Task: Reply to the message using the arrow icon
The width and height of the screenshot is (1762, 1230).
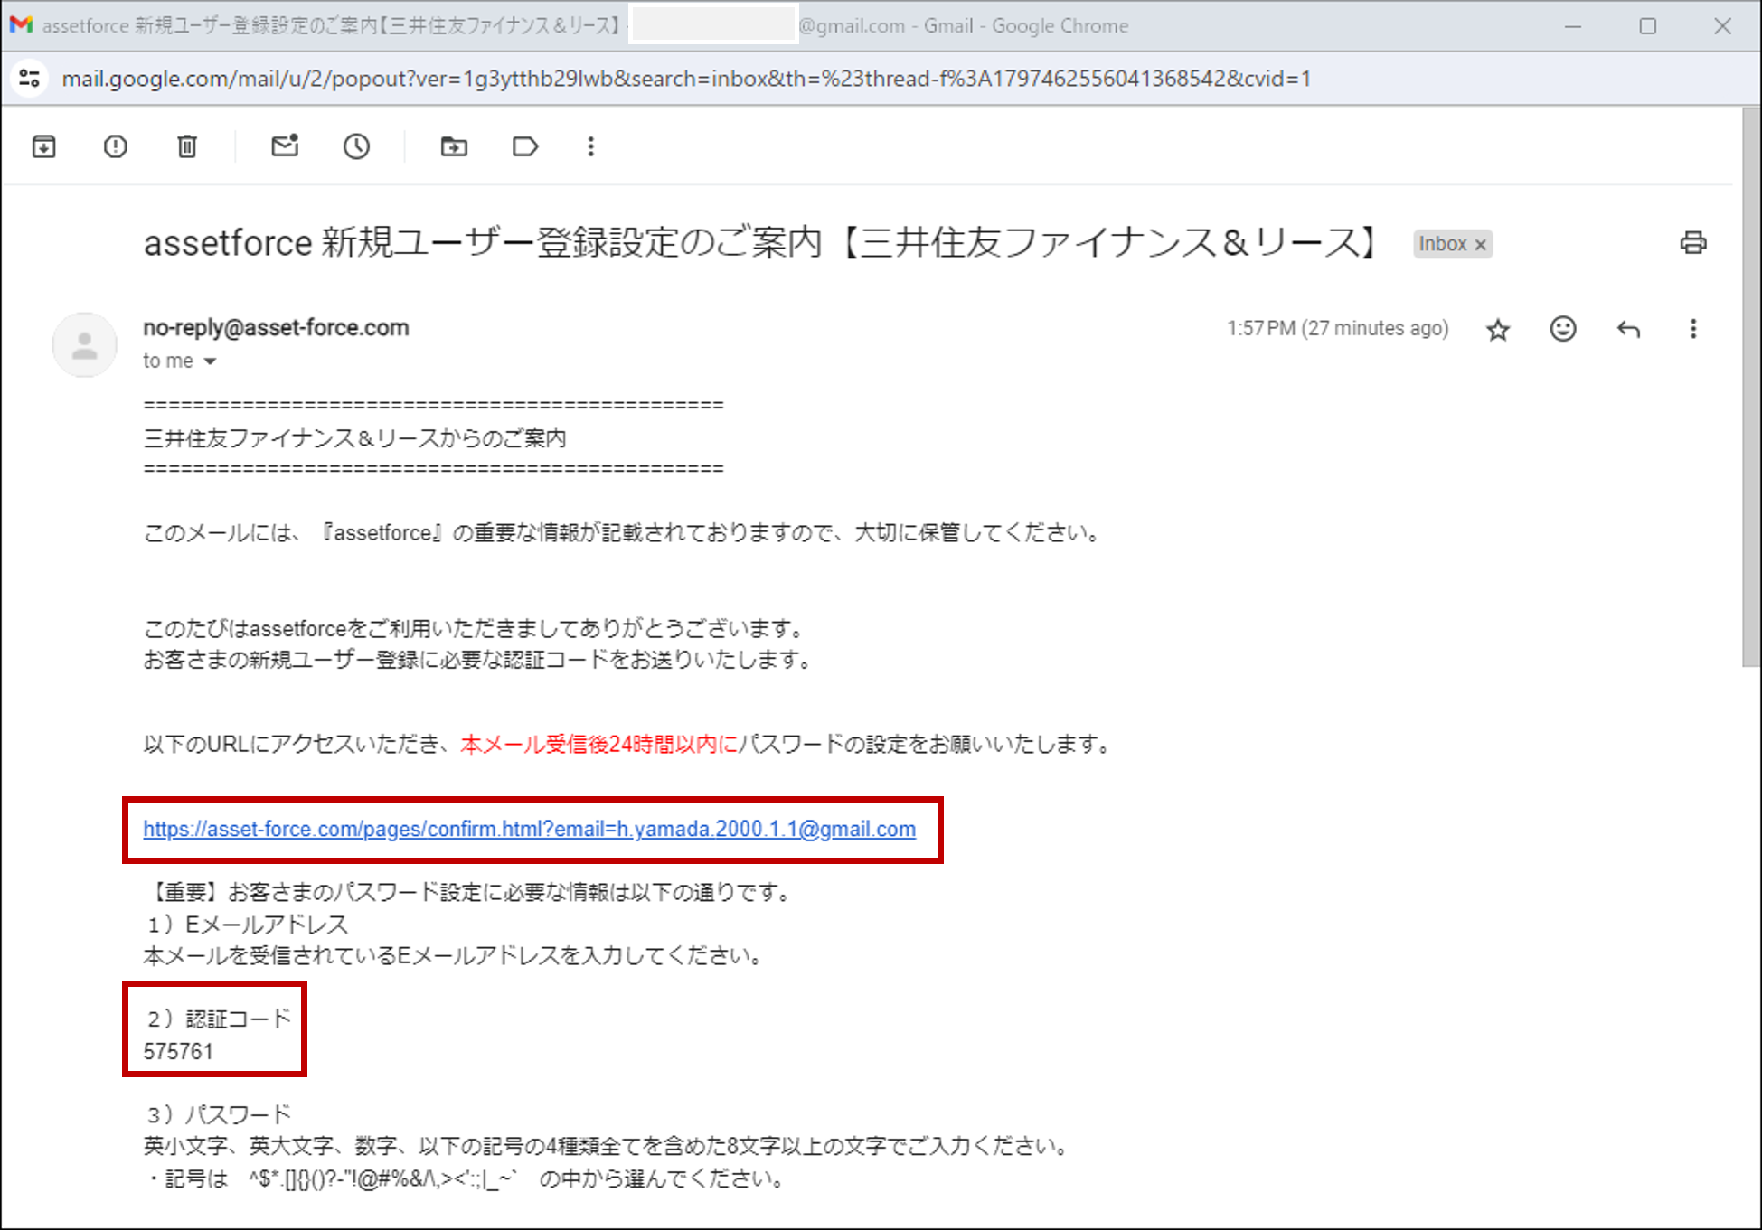Action: click(1628, 330)
